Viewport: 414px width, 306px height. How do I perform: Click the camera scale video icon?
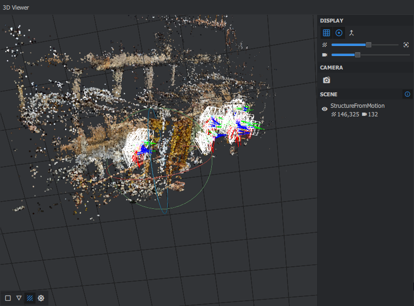coord(325,55)
